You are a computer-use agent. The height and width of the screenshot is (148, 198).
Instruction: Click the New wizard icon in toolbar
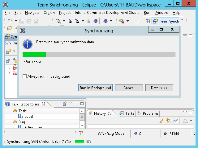coord(10,21)
